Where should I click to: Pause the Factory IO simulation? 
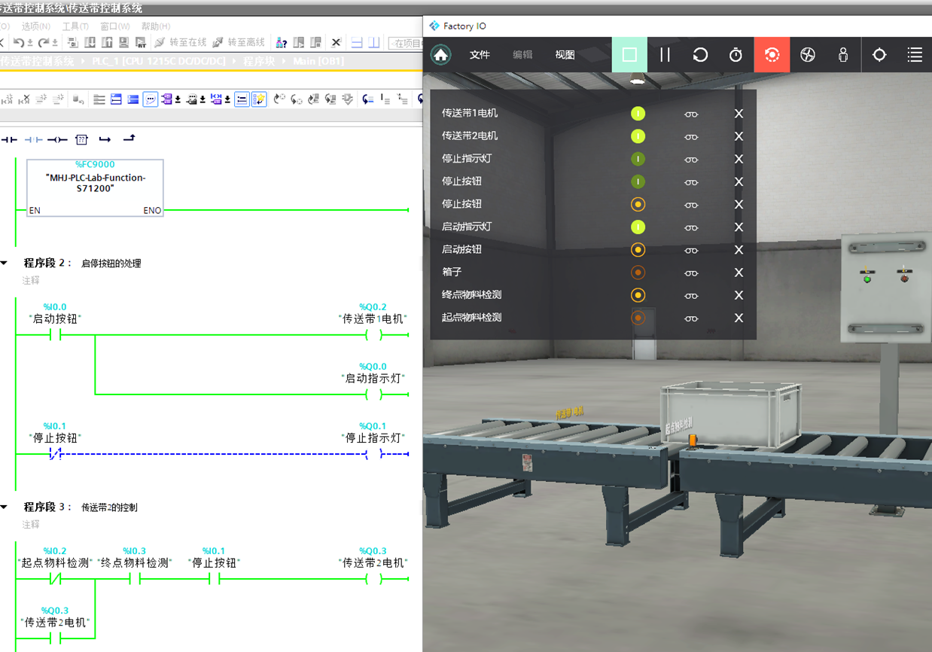tap(665, 55)
